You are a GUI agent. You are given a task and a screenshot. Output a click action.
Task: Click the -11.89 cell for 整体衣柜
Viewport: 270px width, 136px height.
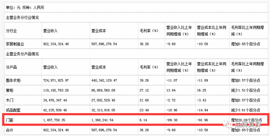pos(202,80)
